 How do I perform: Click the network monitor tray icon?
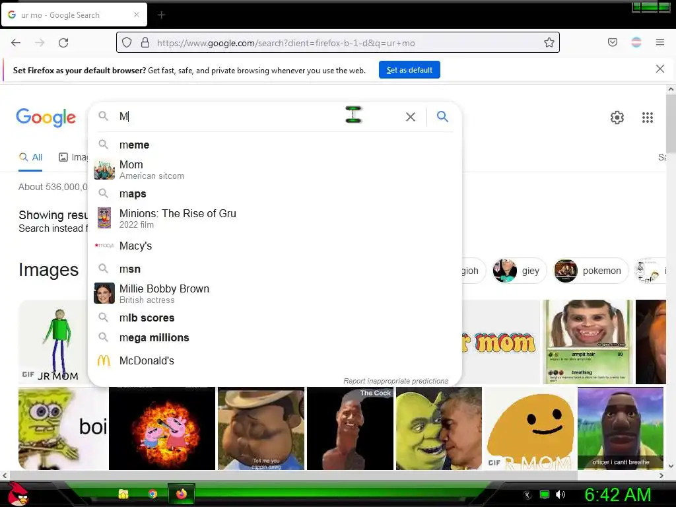pos(545,494)
